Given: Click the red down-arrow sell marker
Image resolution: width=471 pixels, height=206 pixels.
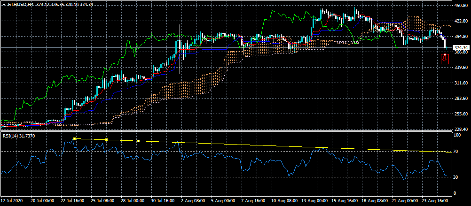Looking at the screenshot, I should point(445,60).
